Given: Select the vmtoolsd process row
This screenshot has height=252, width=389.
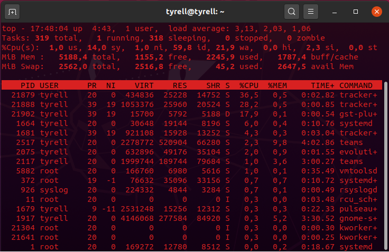Looking at the screenshot, I should pos(190,171).
